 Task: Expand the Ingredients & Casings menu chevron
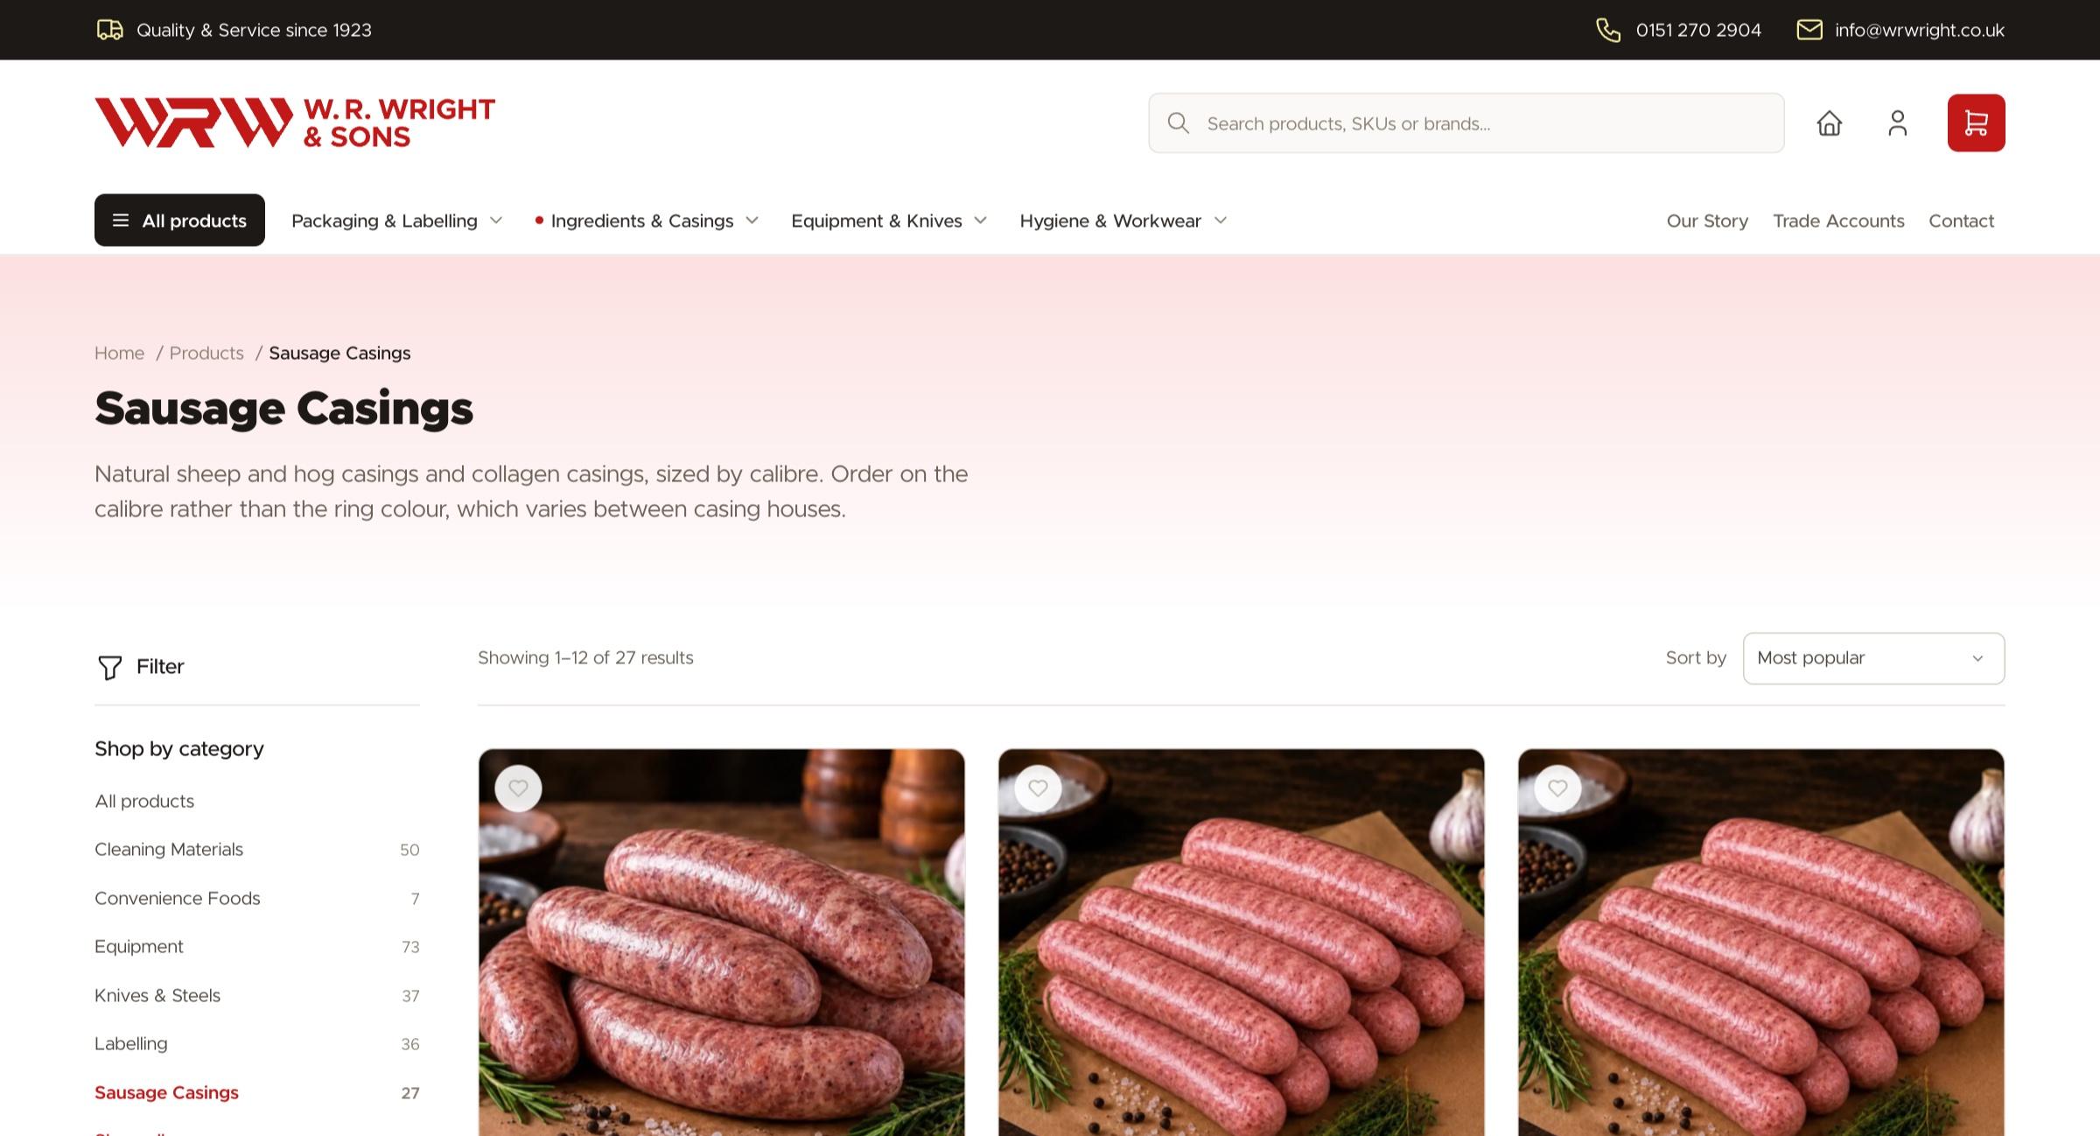pos(752,221)
